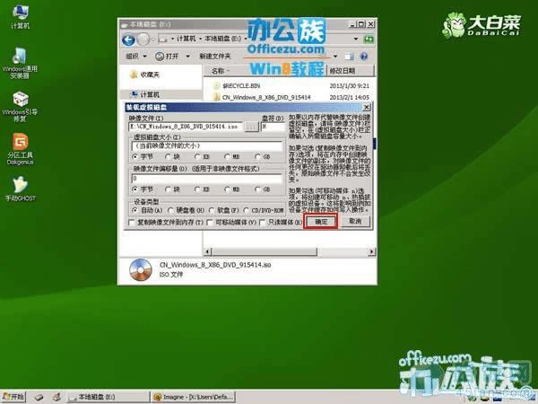Screen dimensions: 538x404
Task: Switch to the Imagine taskbar window
Action: 194,397
